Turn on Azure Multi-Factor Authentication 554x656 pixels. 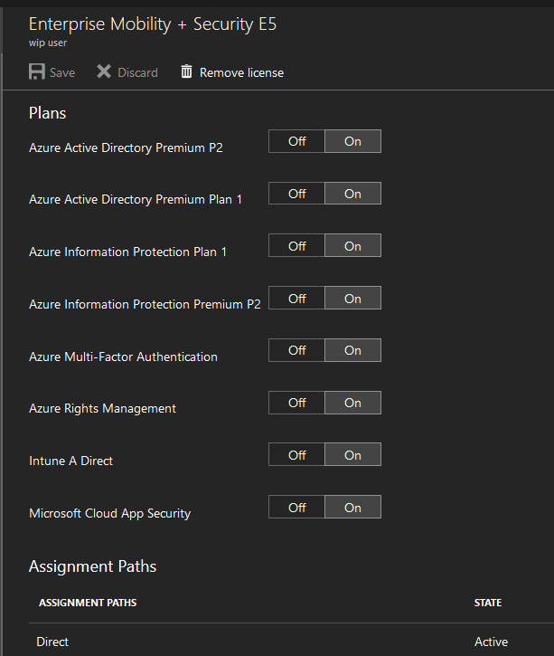352,350
